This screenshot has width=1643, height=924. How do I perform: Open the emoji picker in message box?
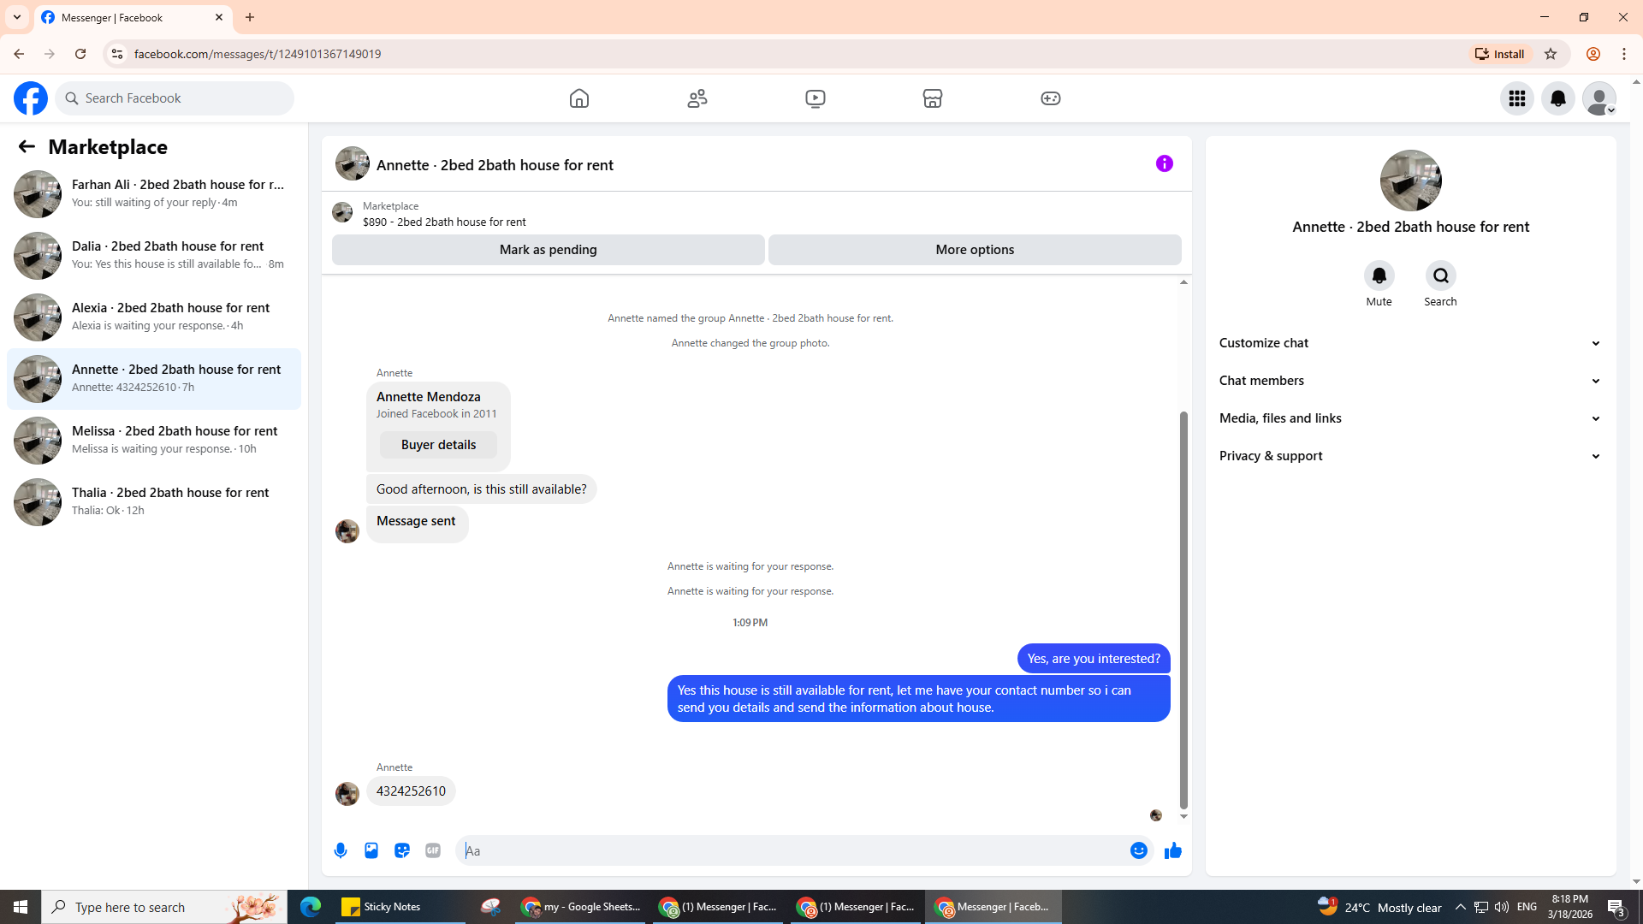pyautogui.click(x=1138, y=850)
